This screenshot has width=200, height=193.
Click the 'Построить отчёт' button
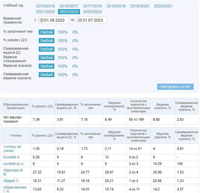tap(175, 87)
